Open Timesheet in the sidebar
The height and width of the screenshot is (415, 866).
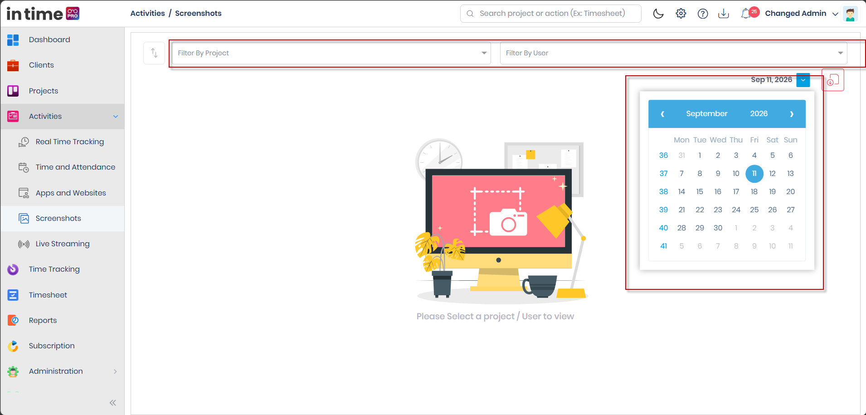point(62,295)
